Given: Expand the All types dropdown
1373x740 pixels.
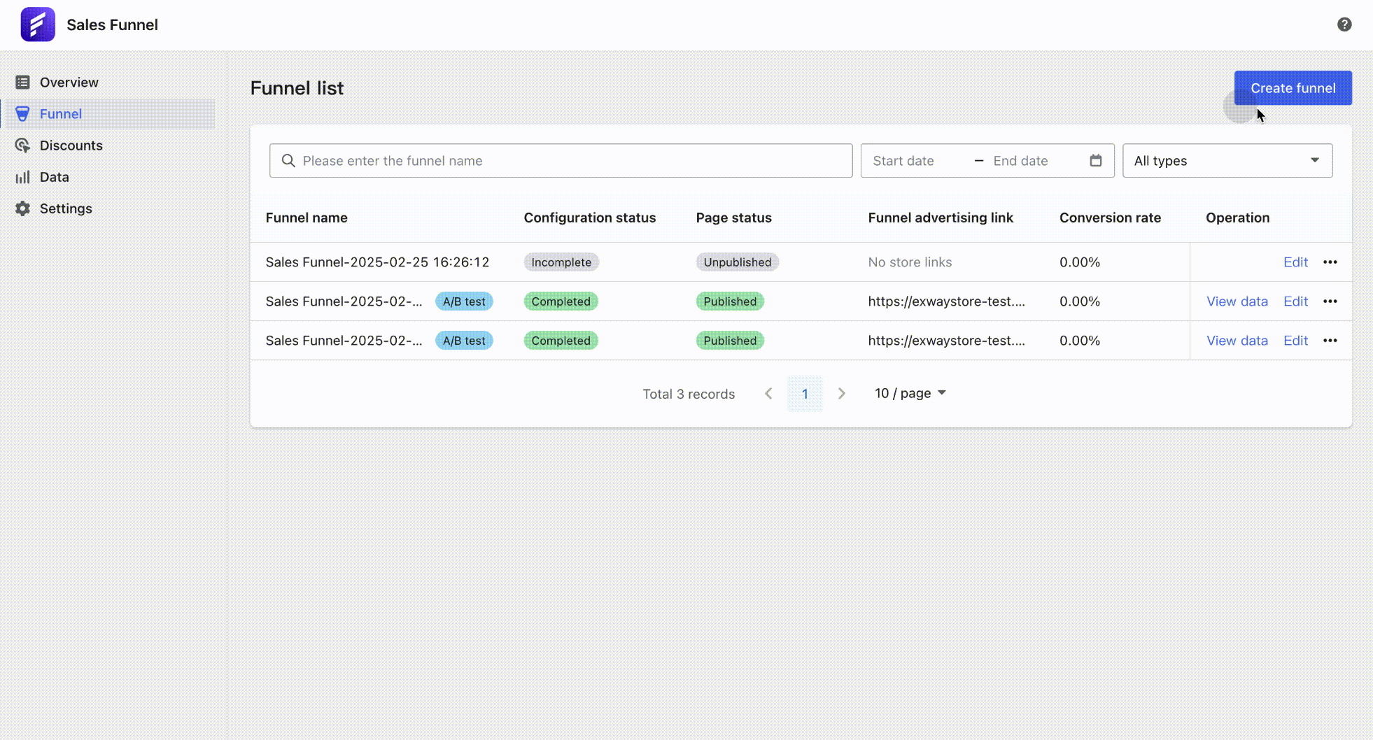Looking at the screenshot, I should click(1227, 161).
